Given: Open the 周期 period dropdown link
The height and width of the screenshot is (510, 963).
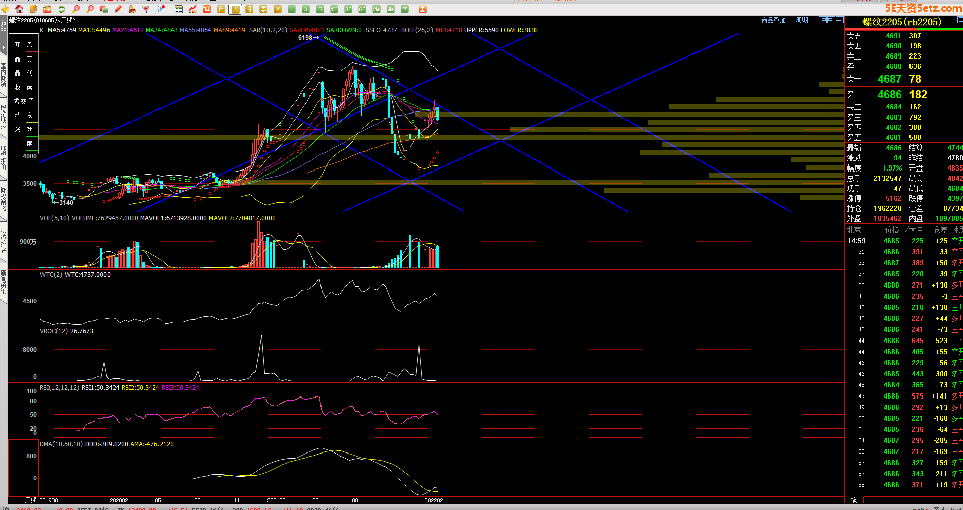Looking at the screenshot, I should 801,20.
